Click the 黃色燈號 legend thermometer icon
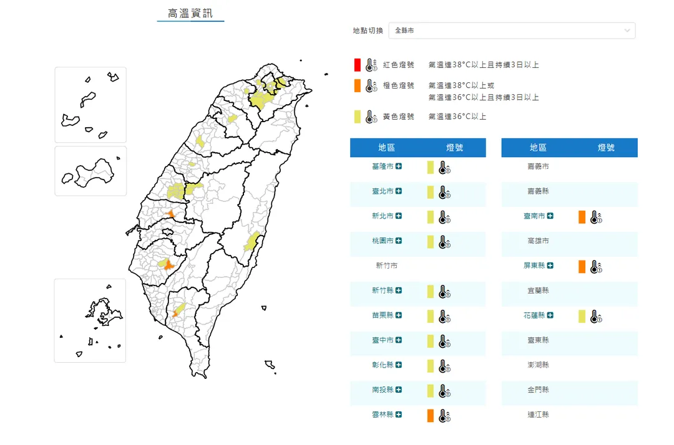The image size is (674, 445). 371,117
